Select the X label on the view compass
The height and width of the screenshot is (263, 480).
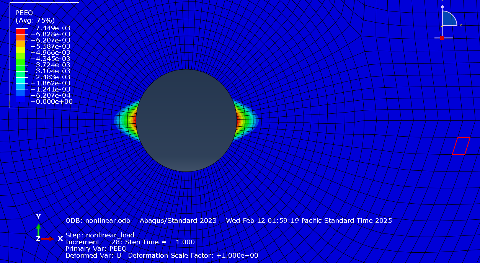click(x=461, y=25)
